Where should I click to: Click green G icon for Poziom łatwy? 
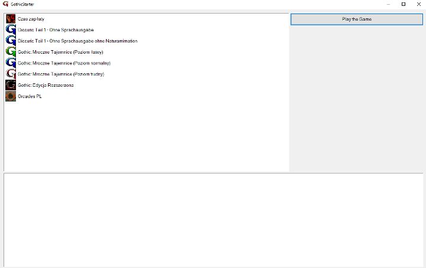[11, 52]
